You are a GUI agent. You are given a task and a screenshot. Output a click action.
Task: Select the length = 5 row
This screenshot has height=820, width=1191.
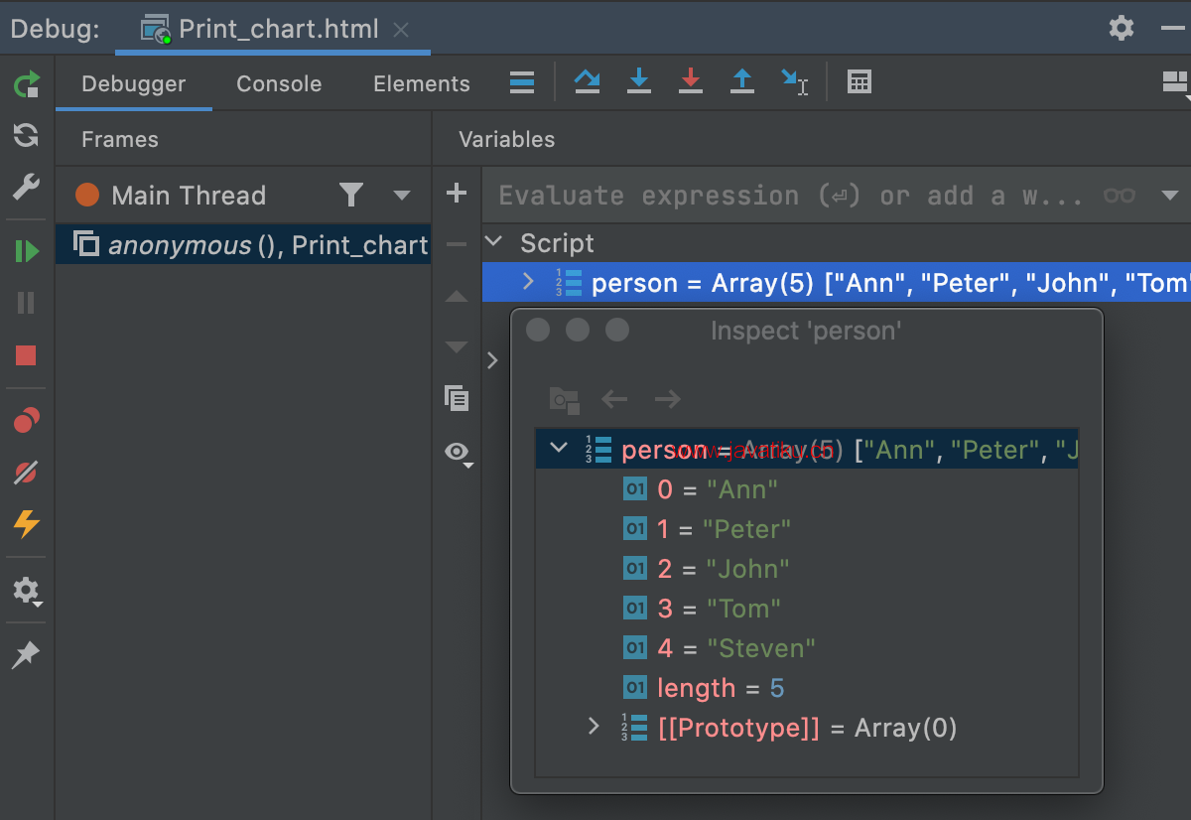tap(806, 687)
